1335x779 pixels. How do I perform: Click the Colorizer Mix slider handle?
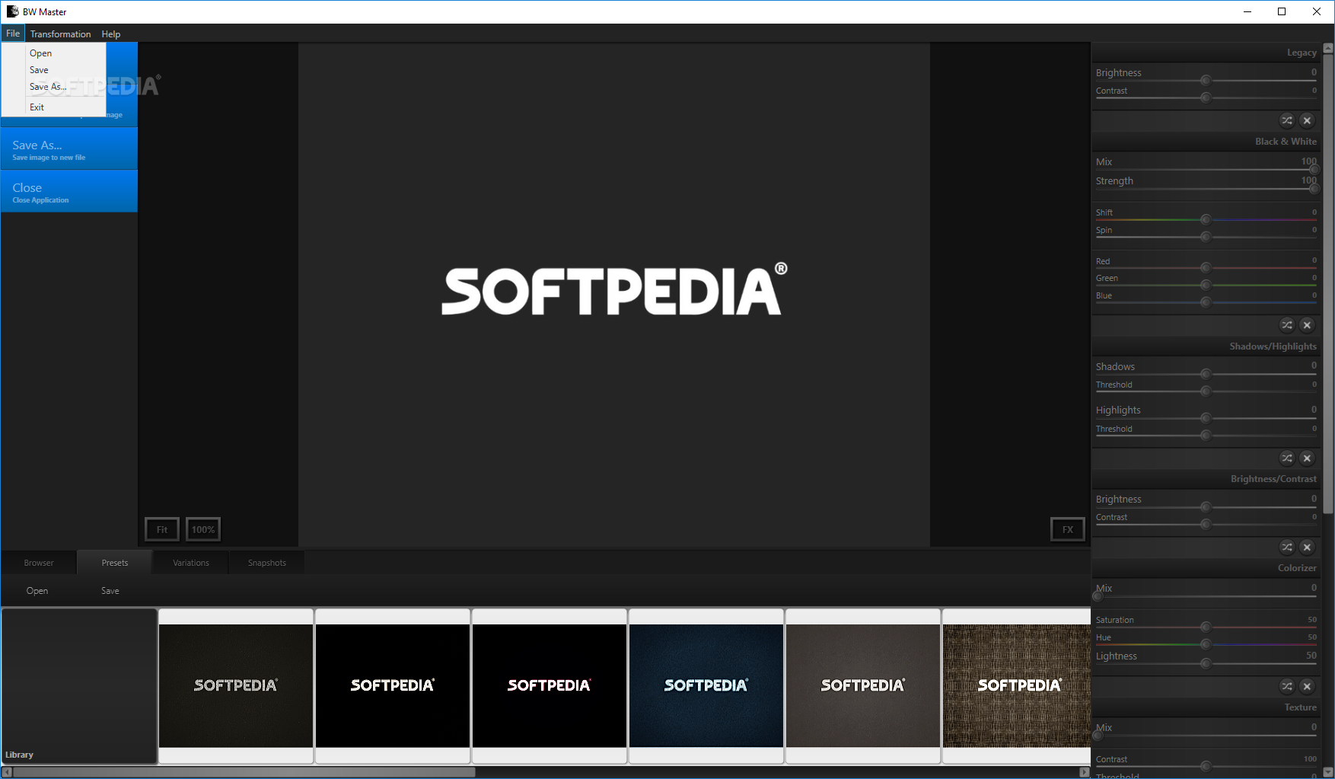point(1098,595)
